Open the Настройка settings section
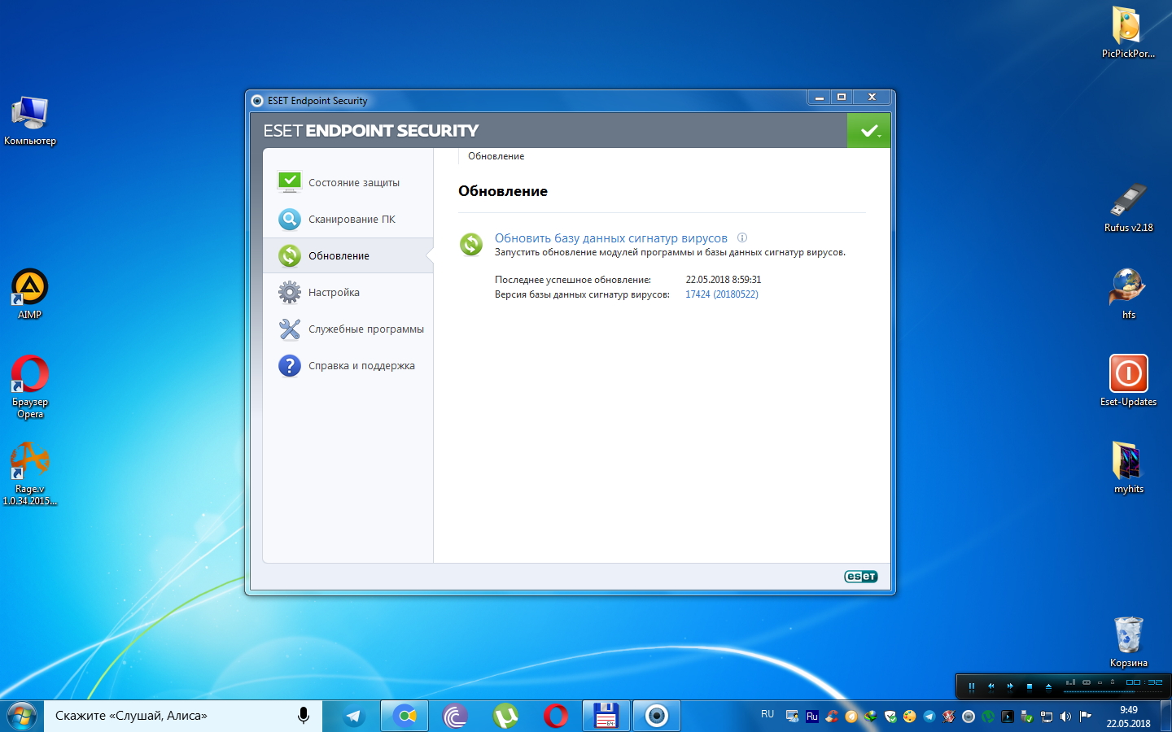The image size is (1172, 732). point(348,292)
